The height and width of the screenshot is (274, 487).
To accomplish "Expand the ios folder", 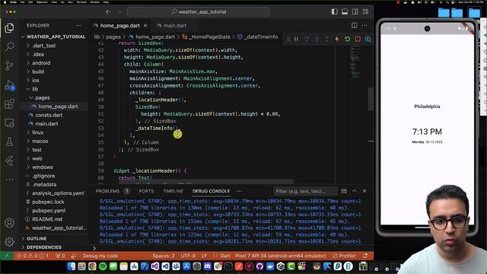I will (54, 80).
